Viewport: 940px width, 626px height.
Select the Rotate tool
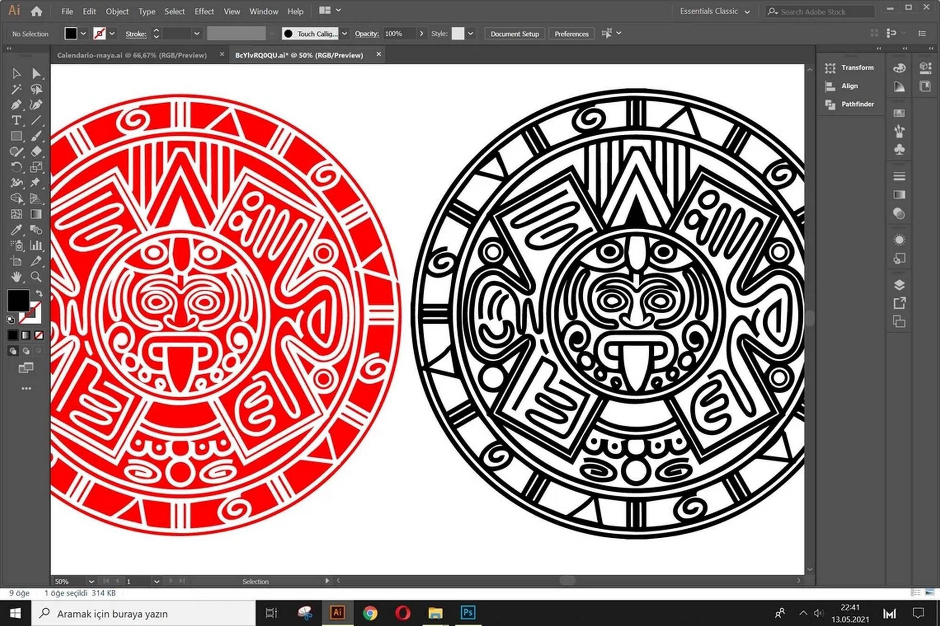pos(16,167)
